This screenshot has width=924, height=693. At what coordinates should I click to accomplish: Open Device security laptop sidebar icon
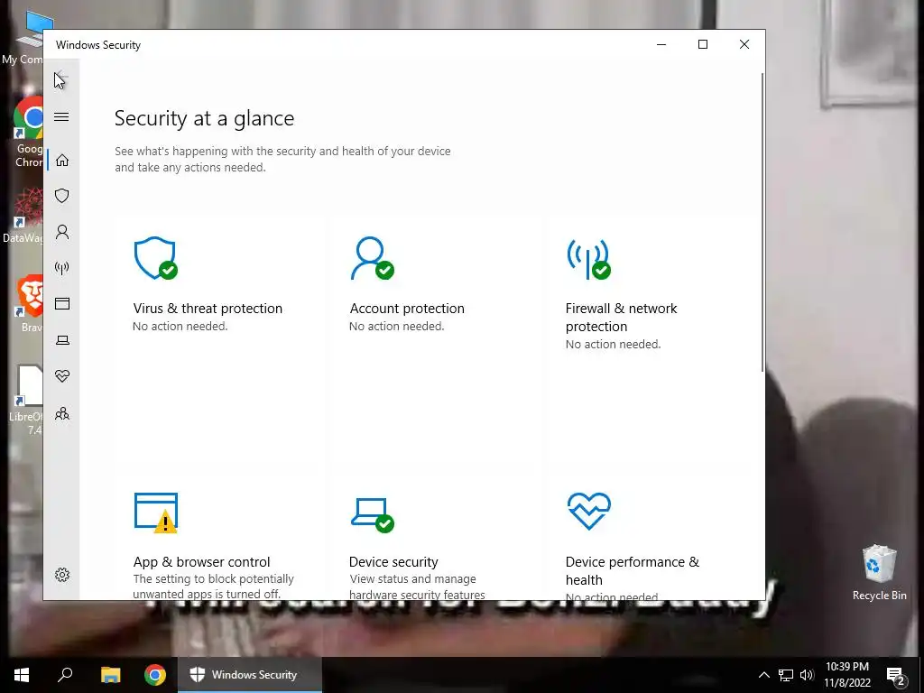click(x=62, y=340)
